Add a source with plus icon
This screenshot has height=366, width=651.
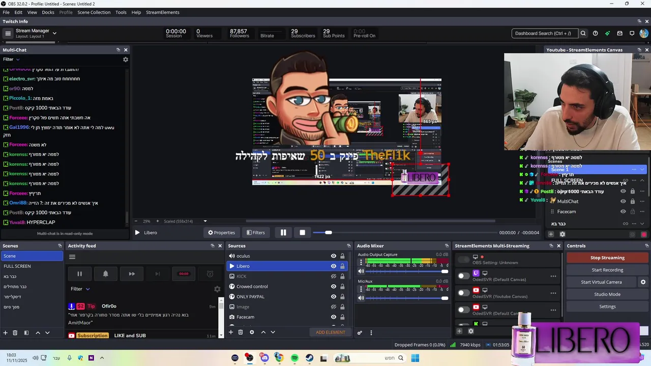(x=230, y=332)
